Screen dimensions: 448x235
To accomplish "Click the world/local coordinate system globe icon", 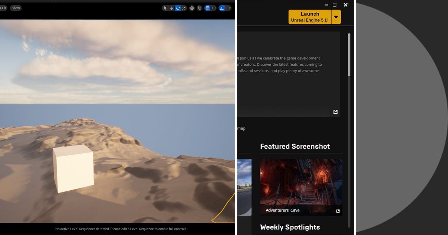I will pyautogui.click(x=192, y=8).
